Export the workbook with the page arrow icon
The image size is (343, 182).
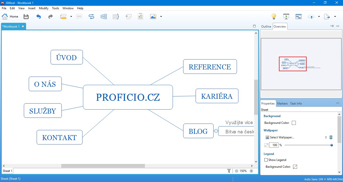327,17
